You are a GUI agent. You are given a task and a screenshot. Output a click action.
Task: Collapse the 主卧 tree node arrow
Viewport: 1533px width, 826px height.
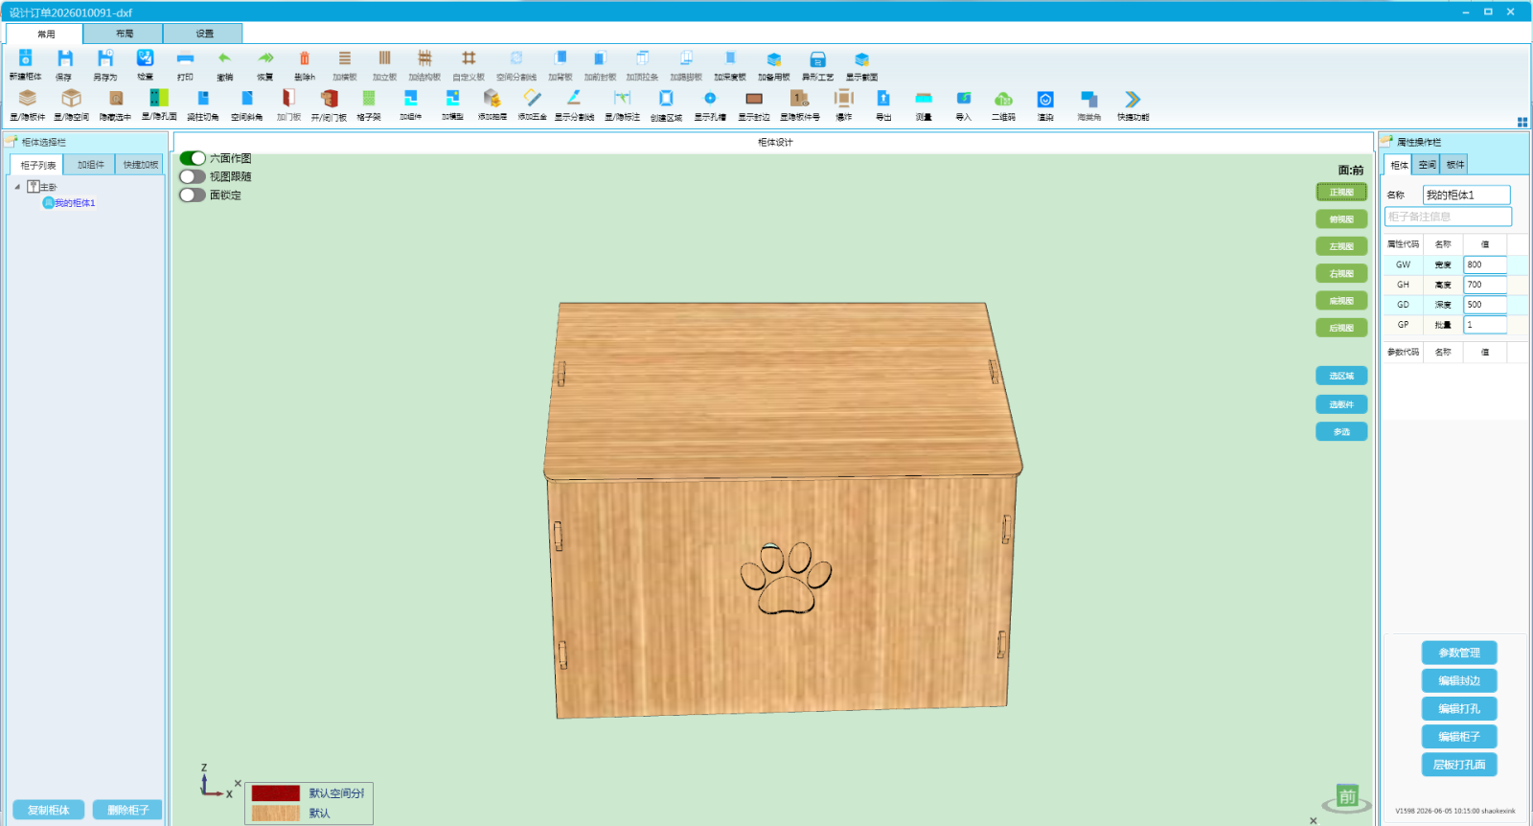[x=17, y=187]
